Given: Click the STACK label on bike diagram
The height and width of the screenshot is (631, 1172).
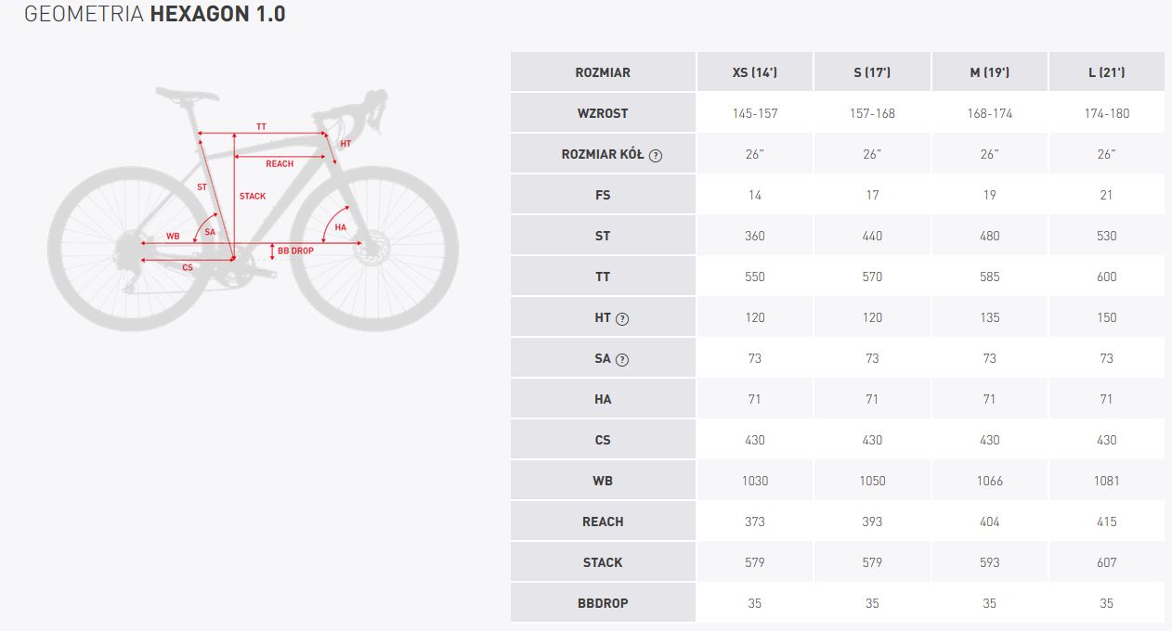Looking at the screenshot, I should [x=253, y=197].
